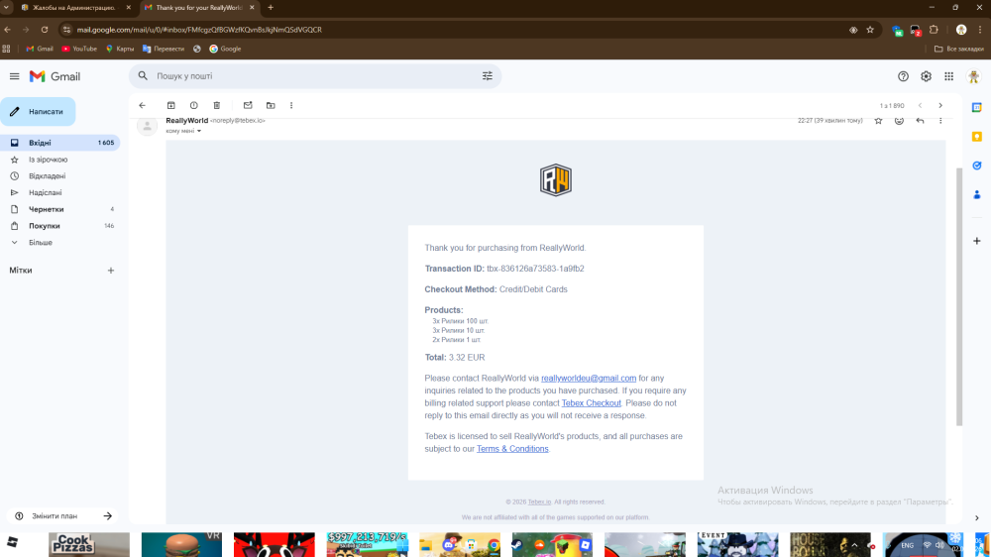Mark the email as unread
The width and height of the screenshot is (991, 557).
coord(248,106)
